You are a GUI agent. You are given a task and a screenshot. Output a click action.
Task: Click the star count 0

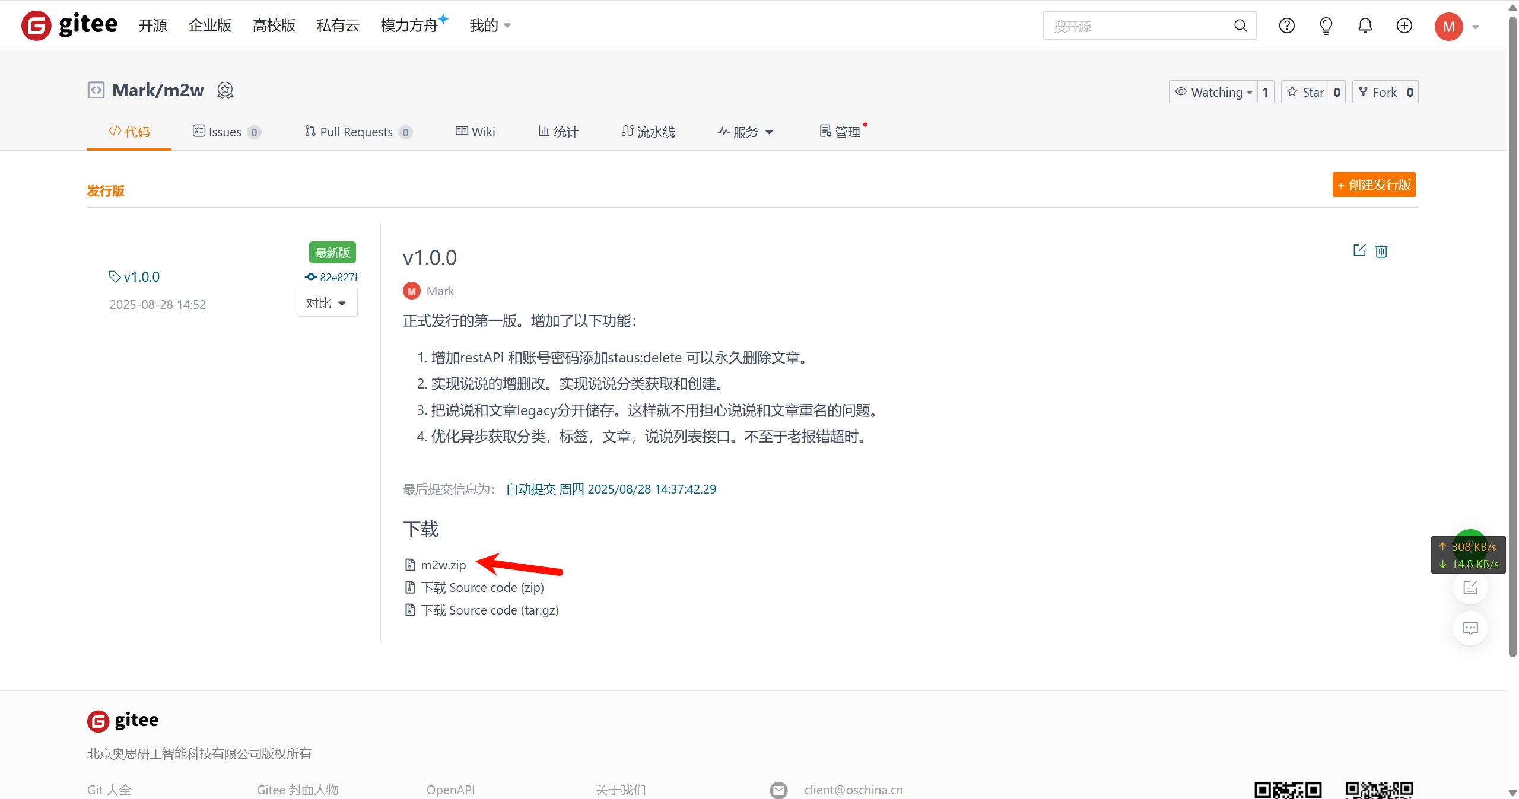(x=1337, y=92)
